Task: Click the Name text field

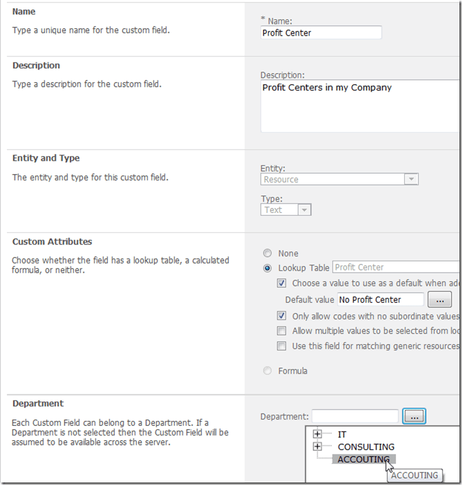Action: coord(321,33)
